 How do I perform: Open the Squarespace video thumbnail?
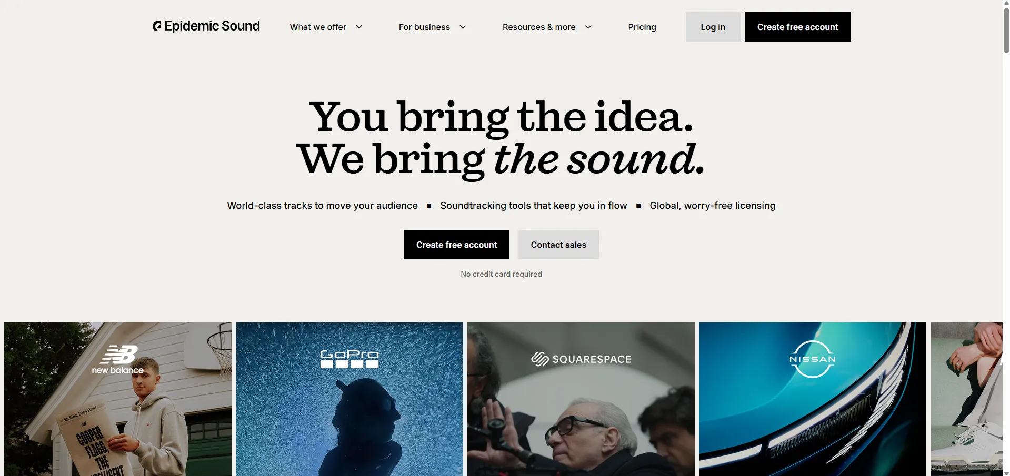point(581,399)
